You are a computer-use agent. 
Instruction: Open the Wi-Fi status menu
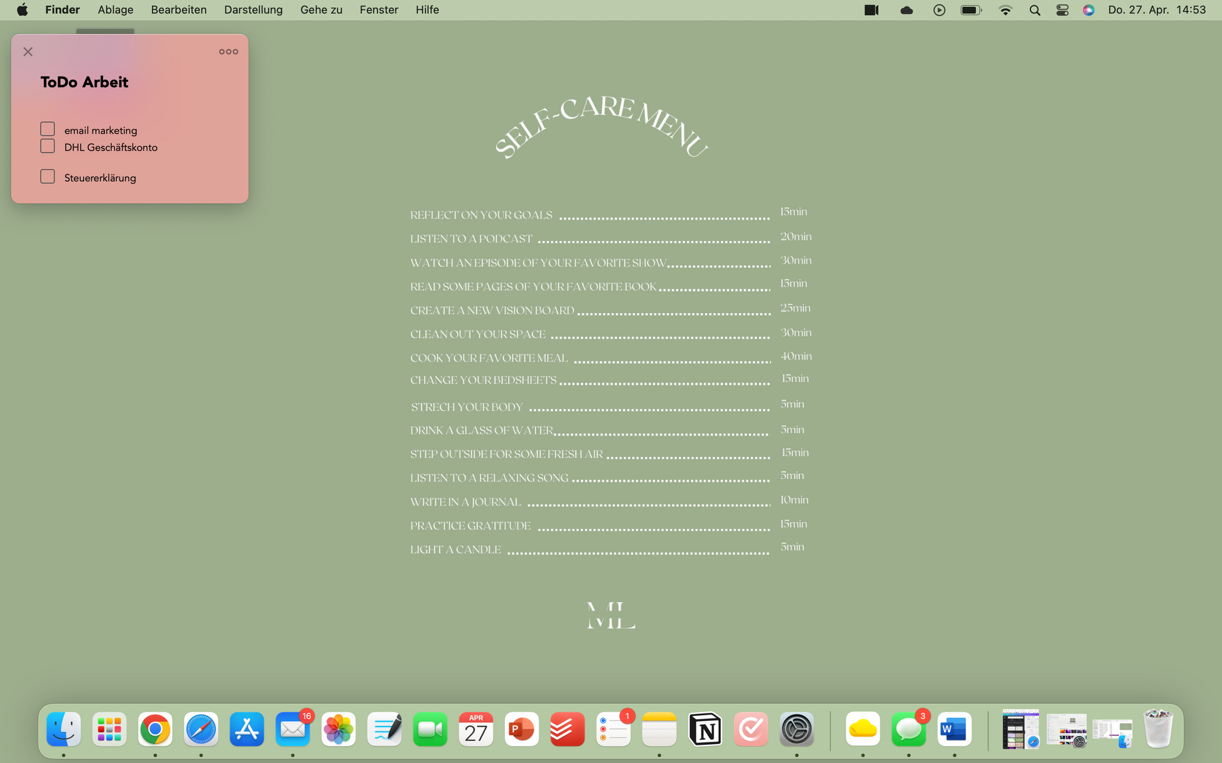pyautogui.click(x=1005, y=10)
